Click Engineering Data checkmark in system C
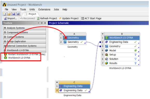 tap(86, 90)
